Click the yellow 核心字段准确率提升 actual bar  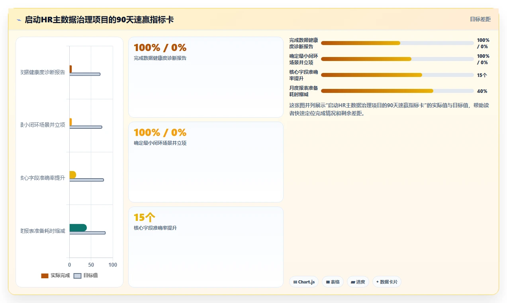(x=73, y=175)
